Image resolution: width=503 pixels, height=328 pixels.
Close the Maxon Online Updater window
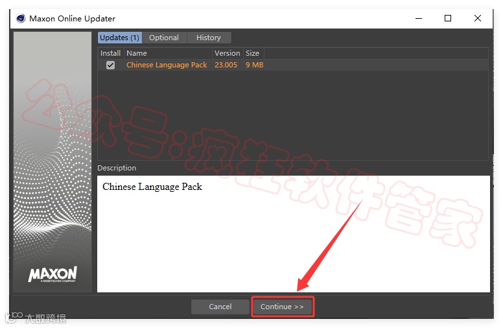477,18
